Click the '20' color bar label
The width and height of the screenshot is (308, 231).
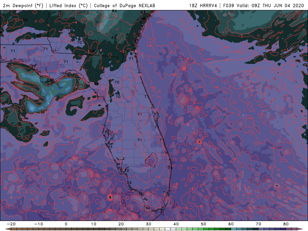(x=121, y=224)
